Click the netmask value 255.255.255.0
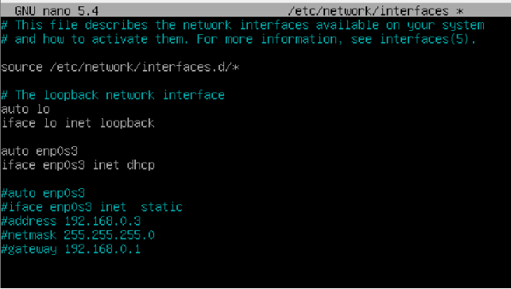Screen dimensions: 511x289 109,235
